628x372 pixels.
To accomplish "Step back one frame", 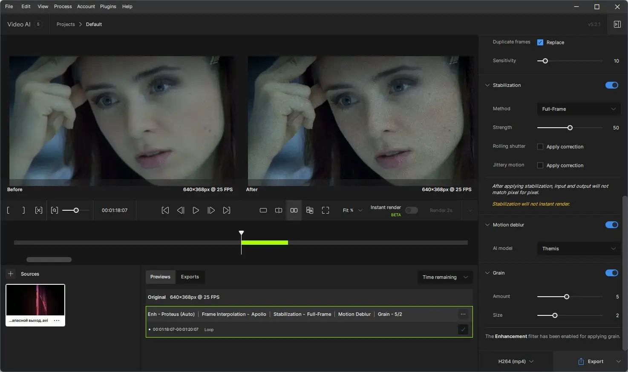I will [x=181, y=210].
